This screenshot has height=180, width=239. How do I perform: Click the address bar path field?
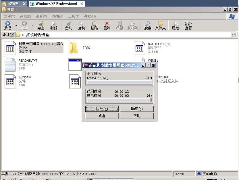123,35
